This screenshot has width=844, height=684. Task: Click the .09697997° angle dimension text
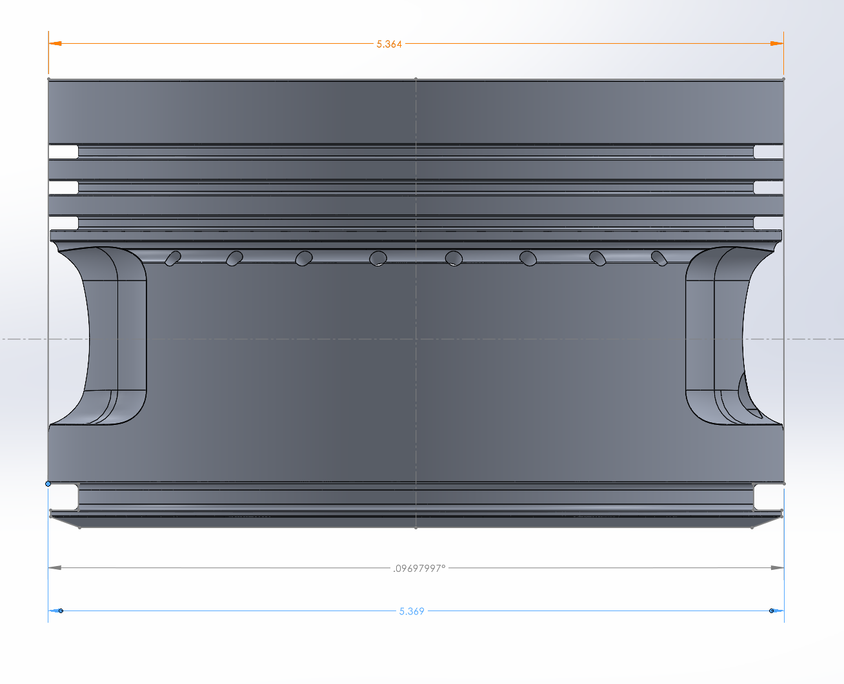pyautogui.click(x=419, y=569)
